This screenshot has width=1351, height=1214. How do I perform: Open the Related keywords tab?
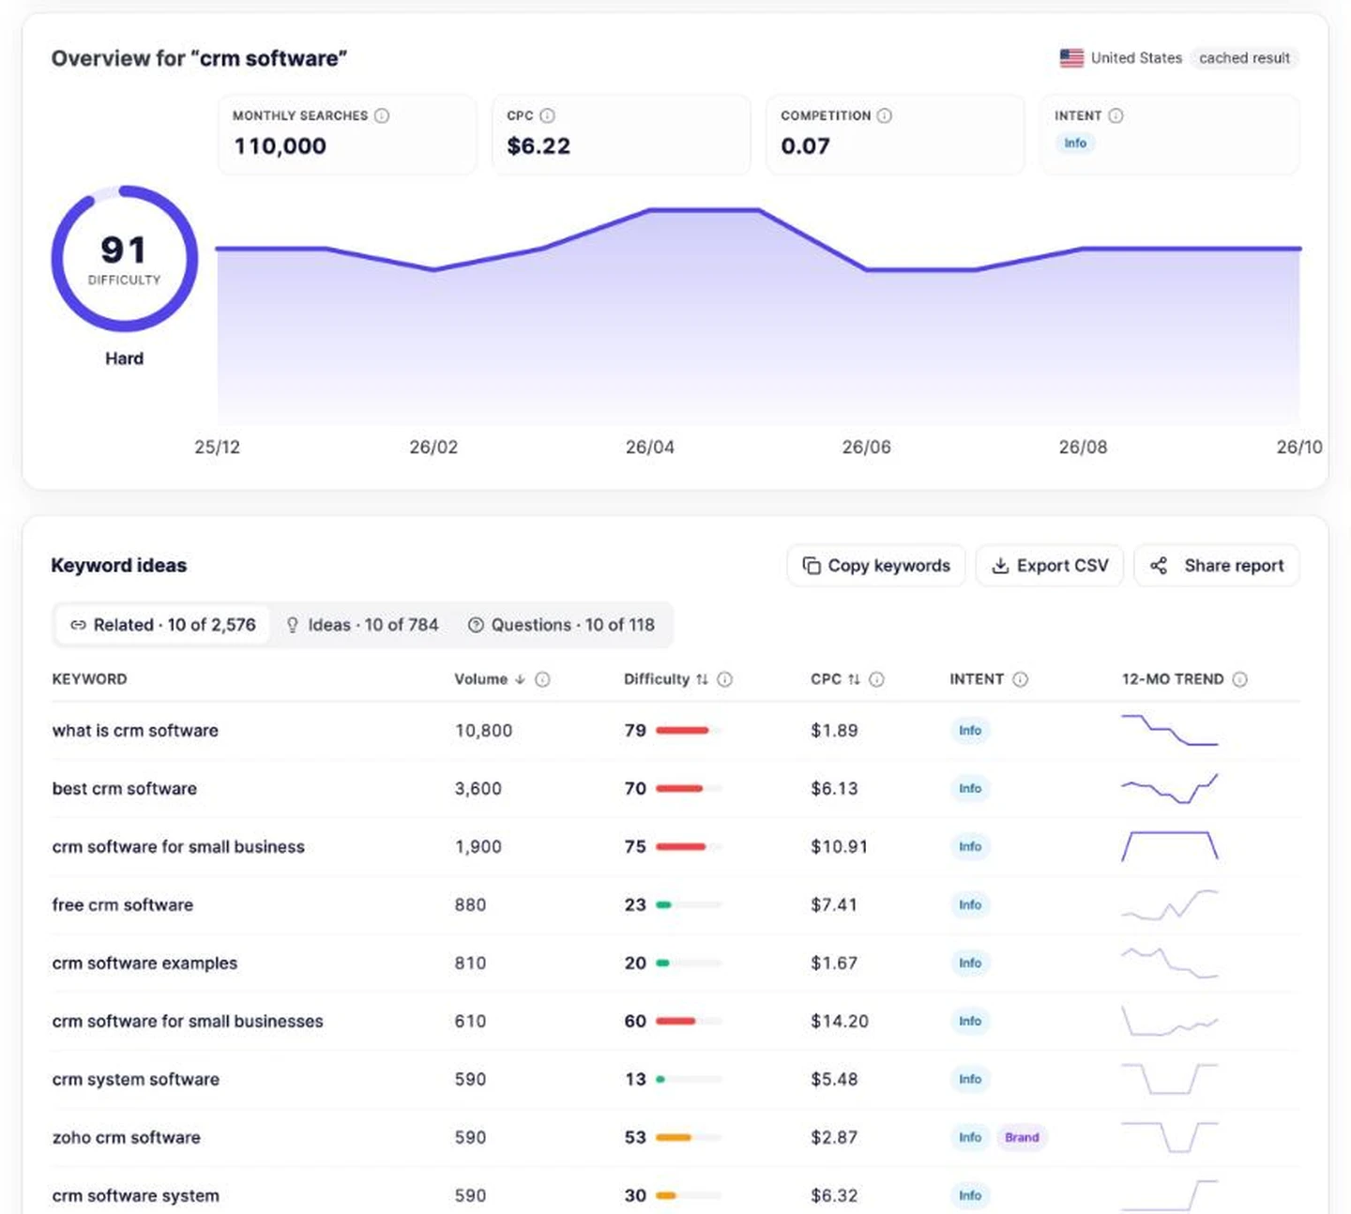(x=163, y=625)
